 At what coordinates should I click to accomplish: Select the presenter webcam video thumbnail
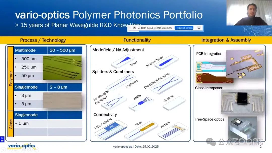[x=249, y=13]
